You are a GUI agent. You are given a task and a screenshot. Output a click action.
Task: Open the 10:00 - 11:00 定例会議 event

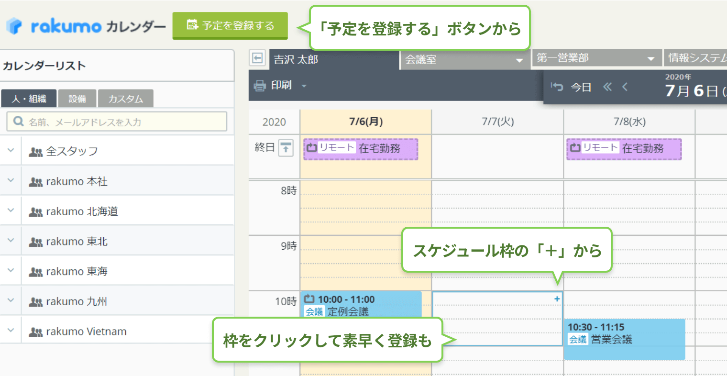(361, 305)
